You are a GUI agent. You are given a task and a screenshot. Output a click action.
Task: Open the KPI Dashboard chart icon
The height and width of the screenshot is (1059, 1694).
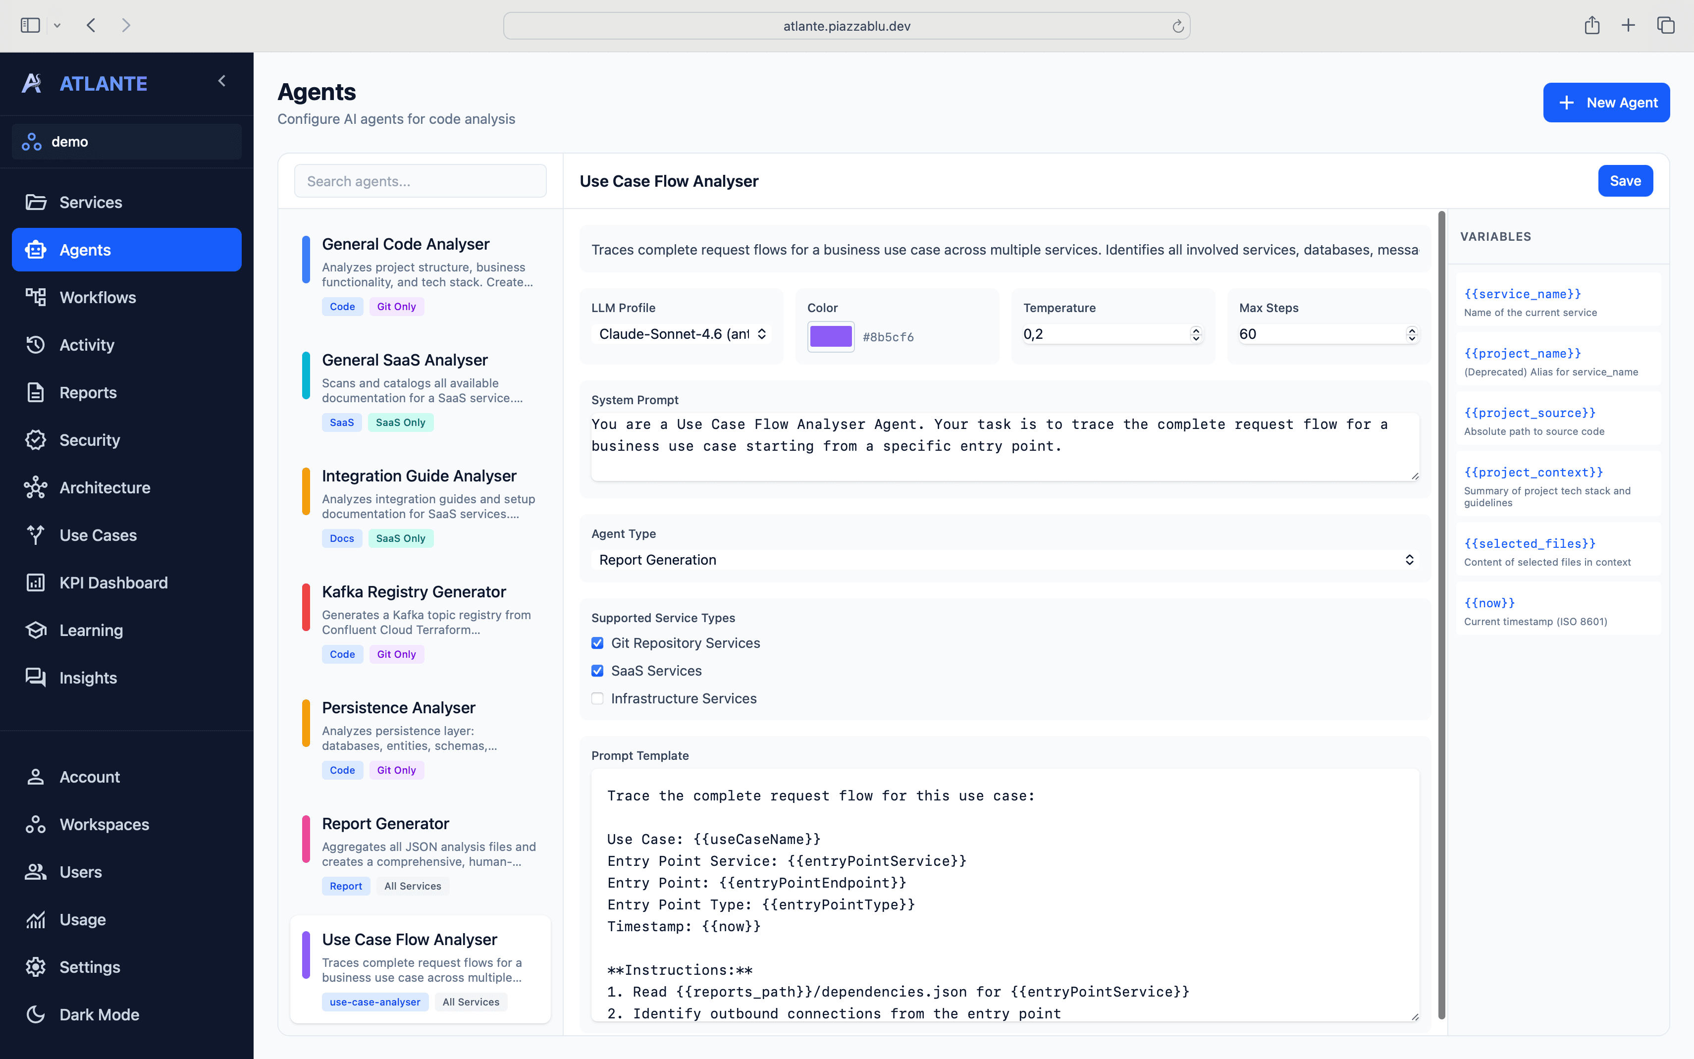[35, 582]
